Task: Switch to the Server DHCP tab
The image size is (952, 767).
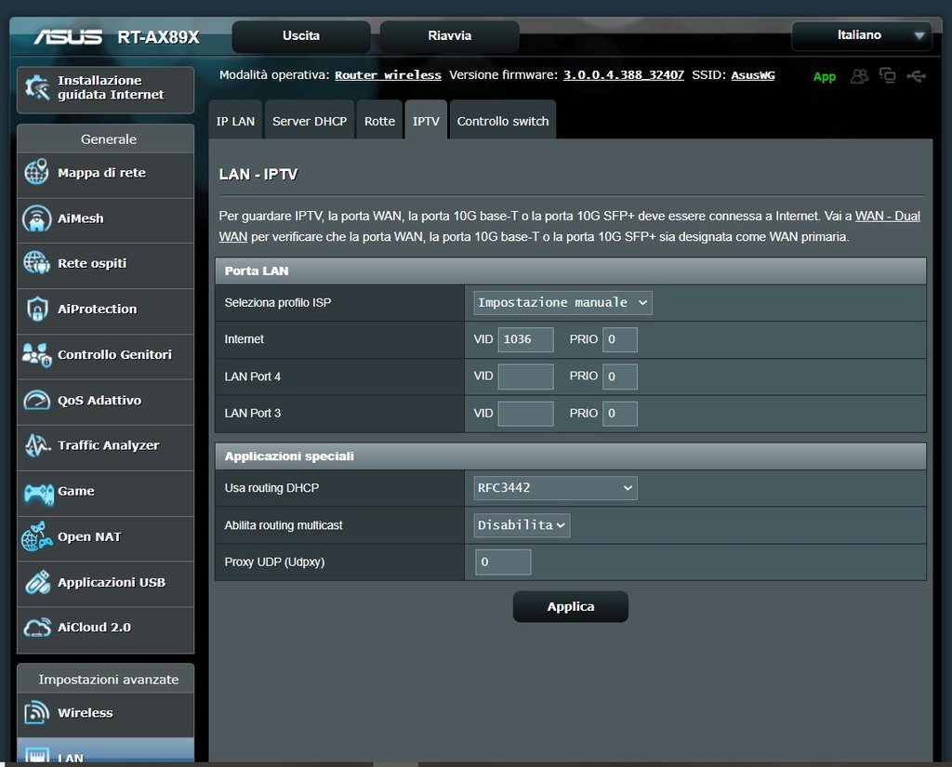Action: pyautogui.click(x=310, y=122)
